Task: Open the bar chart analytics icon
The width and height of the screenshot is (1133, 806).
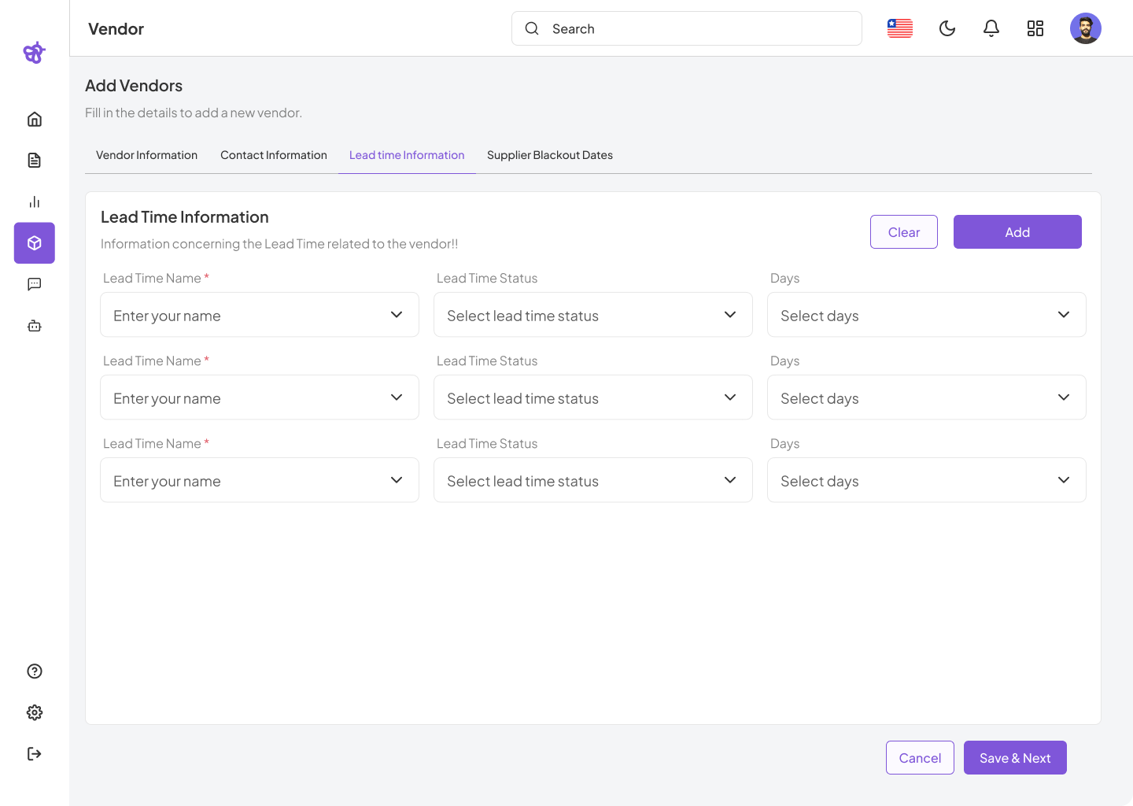Action: pos(35,202)
